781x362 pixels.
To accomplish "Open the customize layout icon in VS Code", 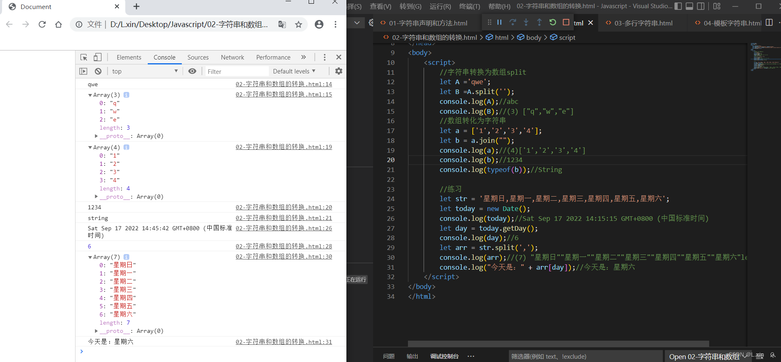I will pyautogui.click(x=717, y=6).
